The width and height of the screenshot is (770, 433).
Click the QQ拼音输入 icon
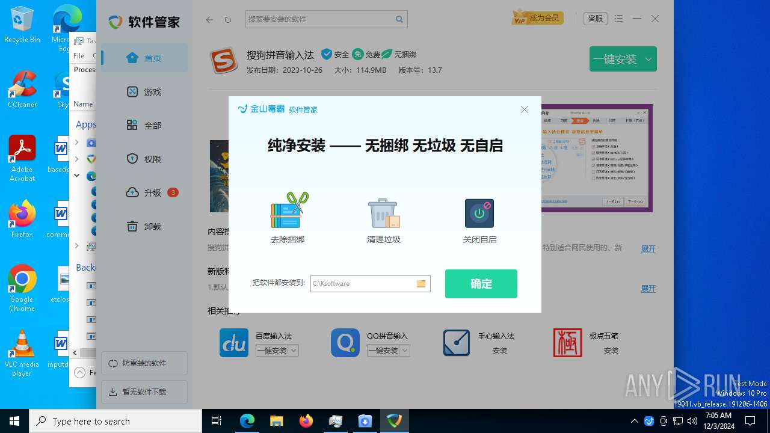click(345, 343)
